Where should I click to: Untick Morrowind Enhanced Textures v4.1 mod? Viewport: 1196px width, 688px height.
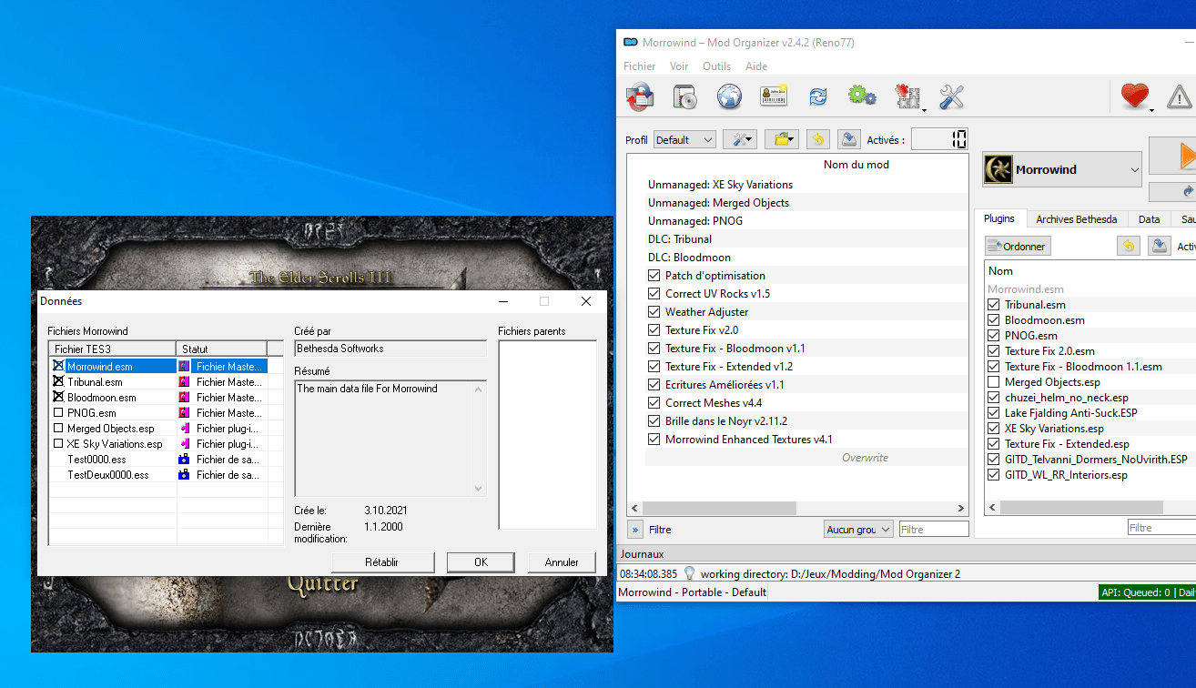[x=654, y=440]
